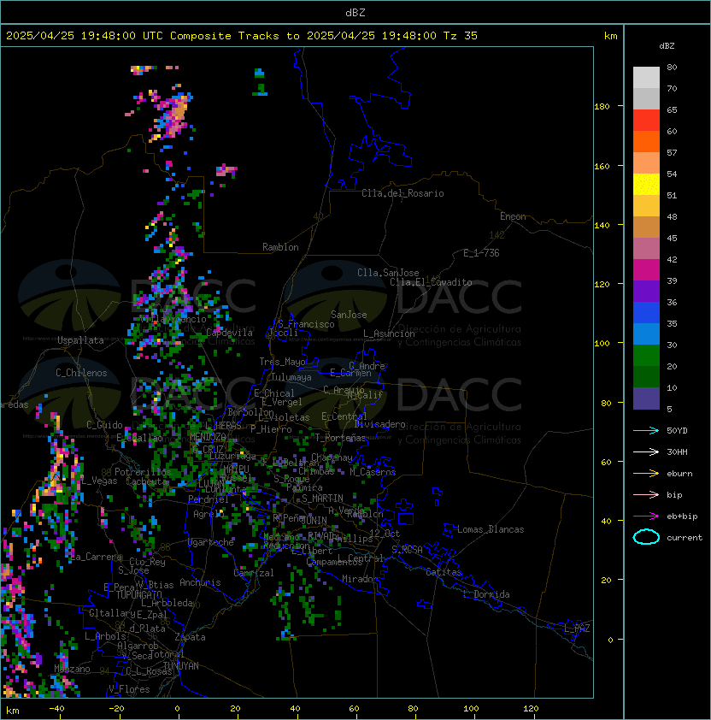Click the white 30HM track arrow in legend
The image size is (711, 720).
[646, 451]
